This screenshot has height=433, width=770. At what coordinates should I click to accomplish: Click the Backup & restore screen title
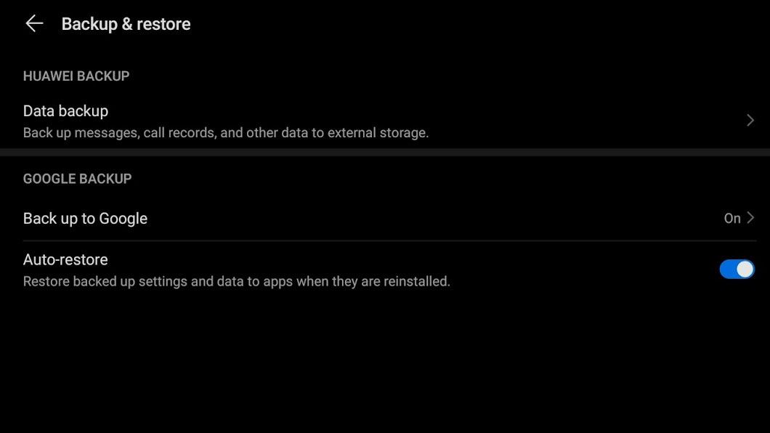(125, 23)
